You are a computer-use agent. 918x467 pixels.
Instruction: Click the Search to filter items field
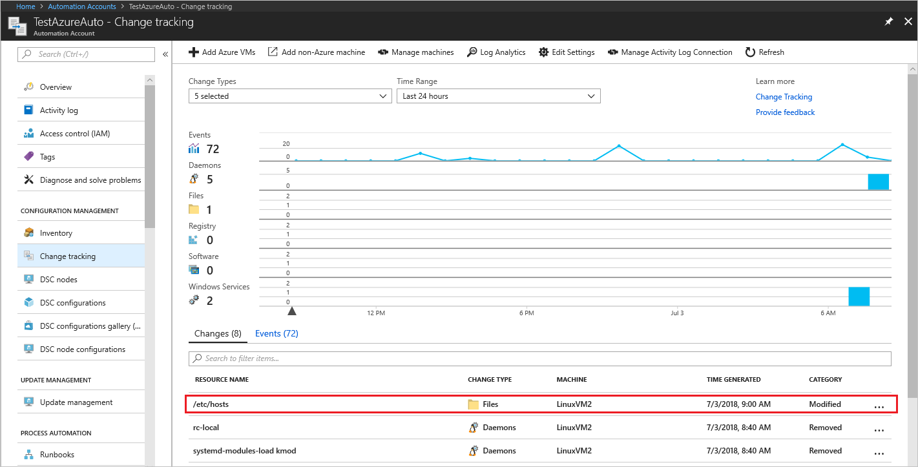pyautogui.click(x=539, y=358)
